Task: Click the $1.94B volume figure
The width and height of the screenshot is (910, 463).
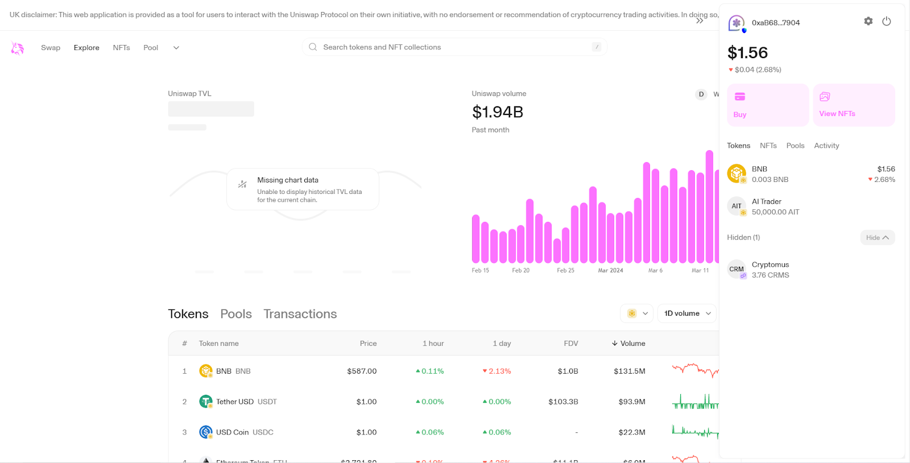Action: [x=498, y=112]
